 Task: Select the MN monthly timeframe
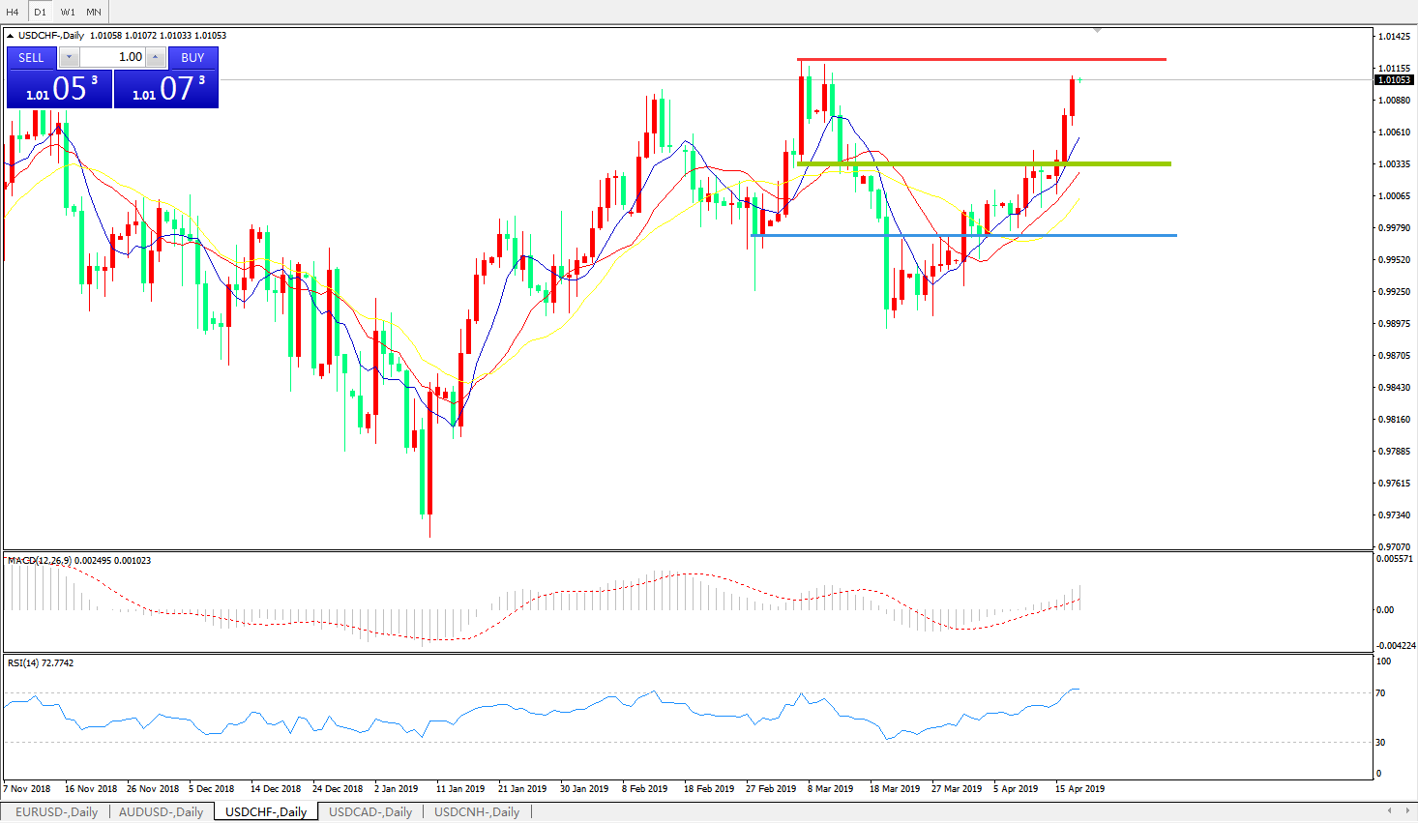coord(94,12)
